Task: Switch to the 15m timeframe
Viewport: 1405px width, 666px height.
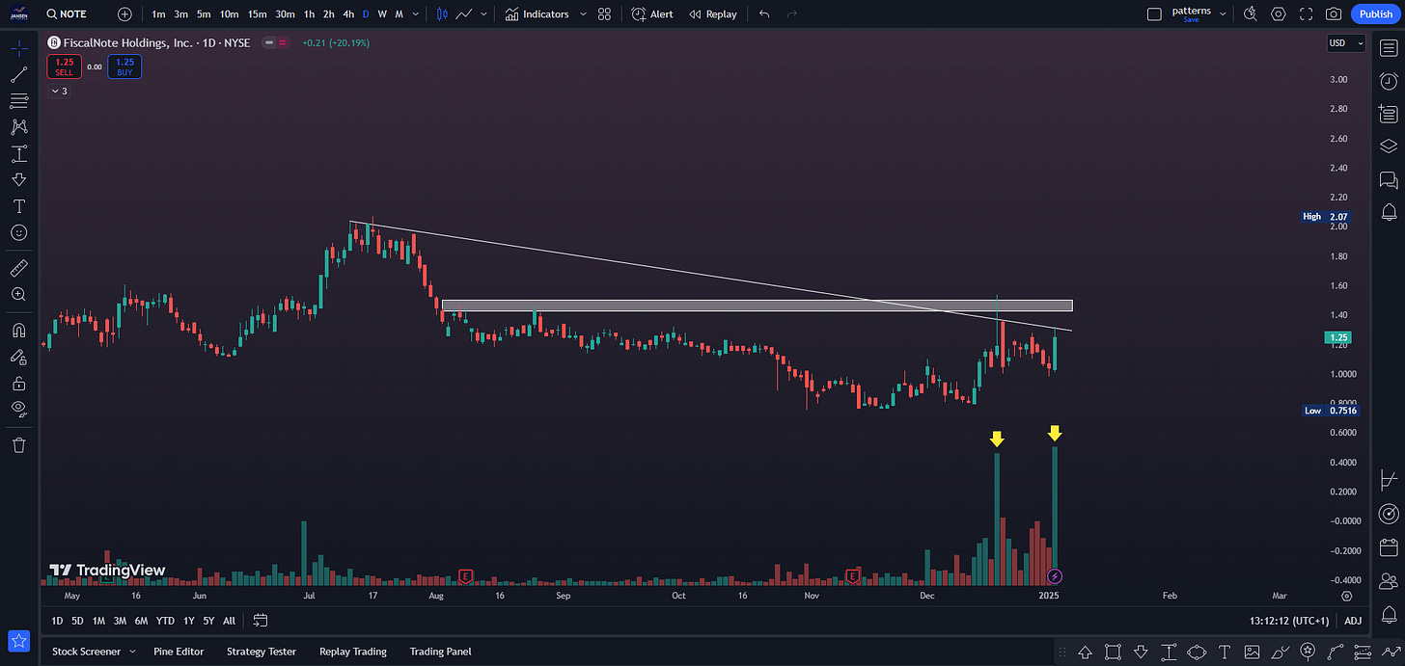Action: tap(257, 14)
